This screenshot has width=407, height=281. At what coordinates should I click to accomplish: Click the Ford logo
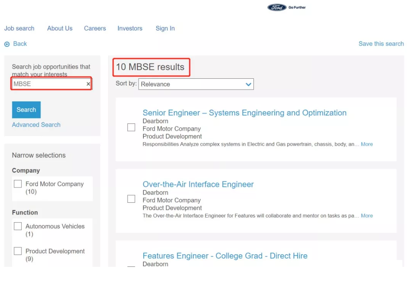point(277,7)
